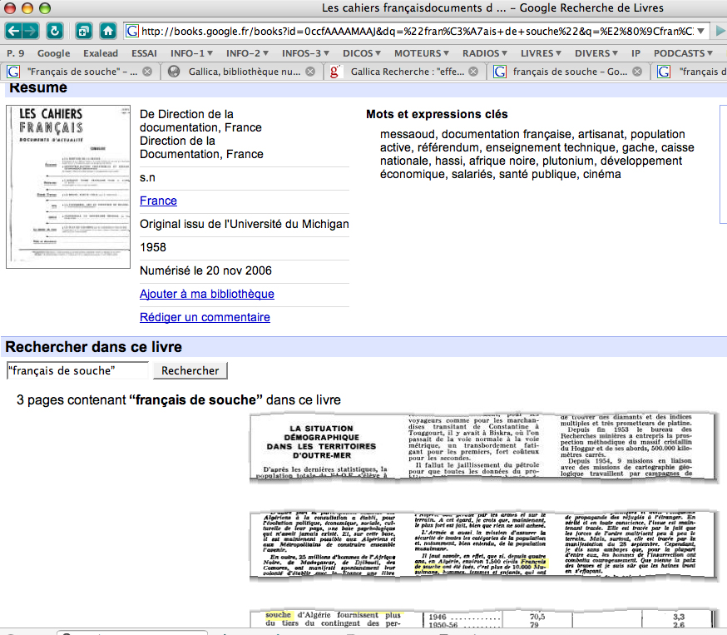Open the snippet starting souche d'Algérie
727x635 pixels.
point(483,619)
